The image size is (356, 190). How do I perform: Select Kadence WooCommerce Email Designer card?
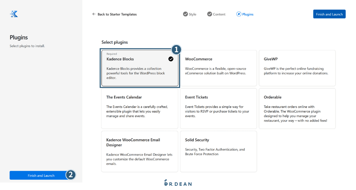tap(140, 152)
